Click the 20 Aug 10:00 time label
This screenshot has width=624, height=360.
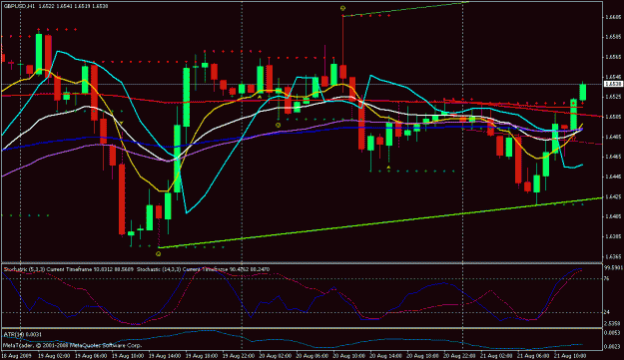click(348, 355)
